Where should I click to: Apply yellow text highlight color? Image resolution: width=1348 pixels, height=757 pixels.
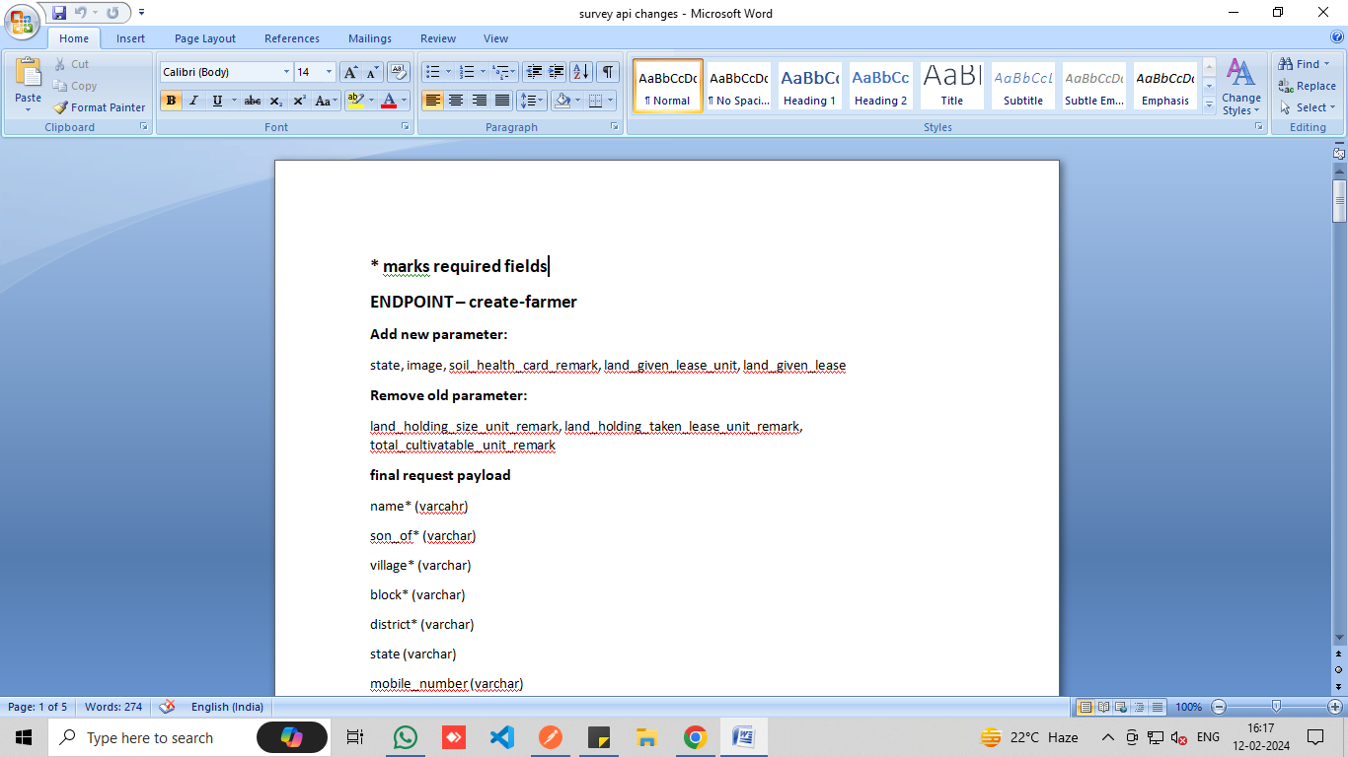[355, 101]
